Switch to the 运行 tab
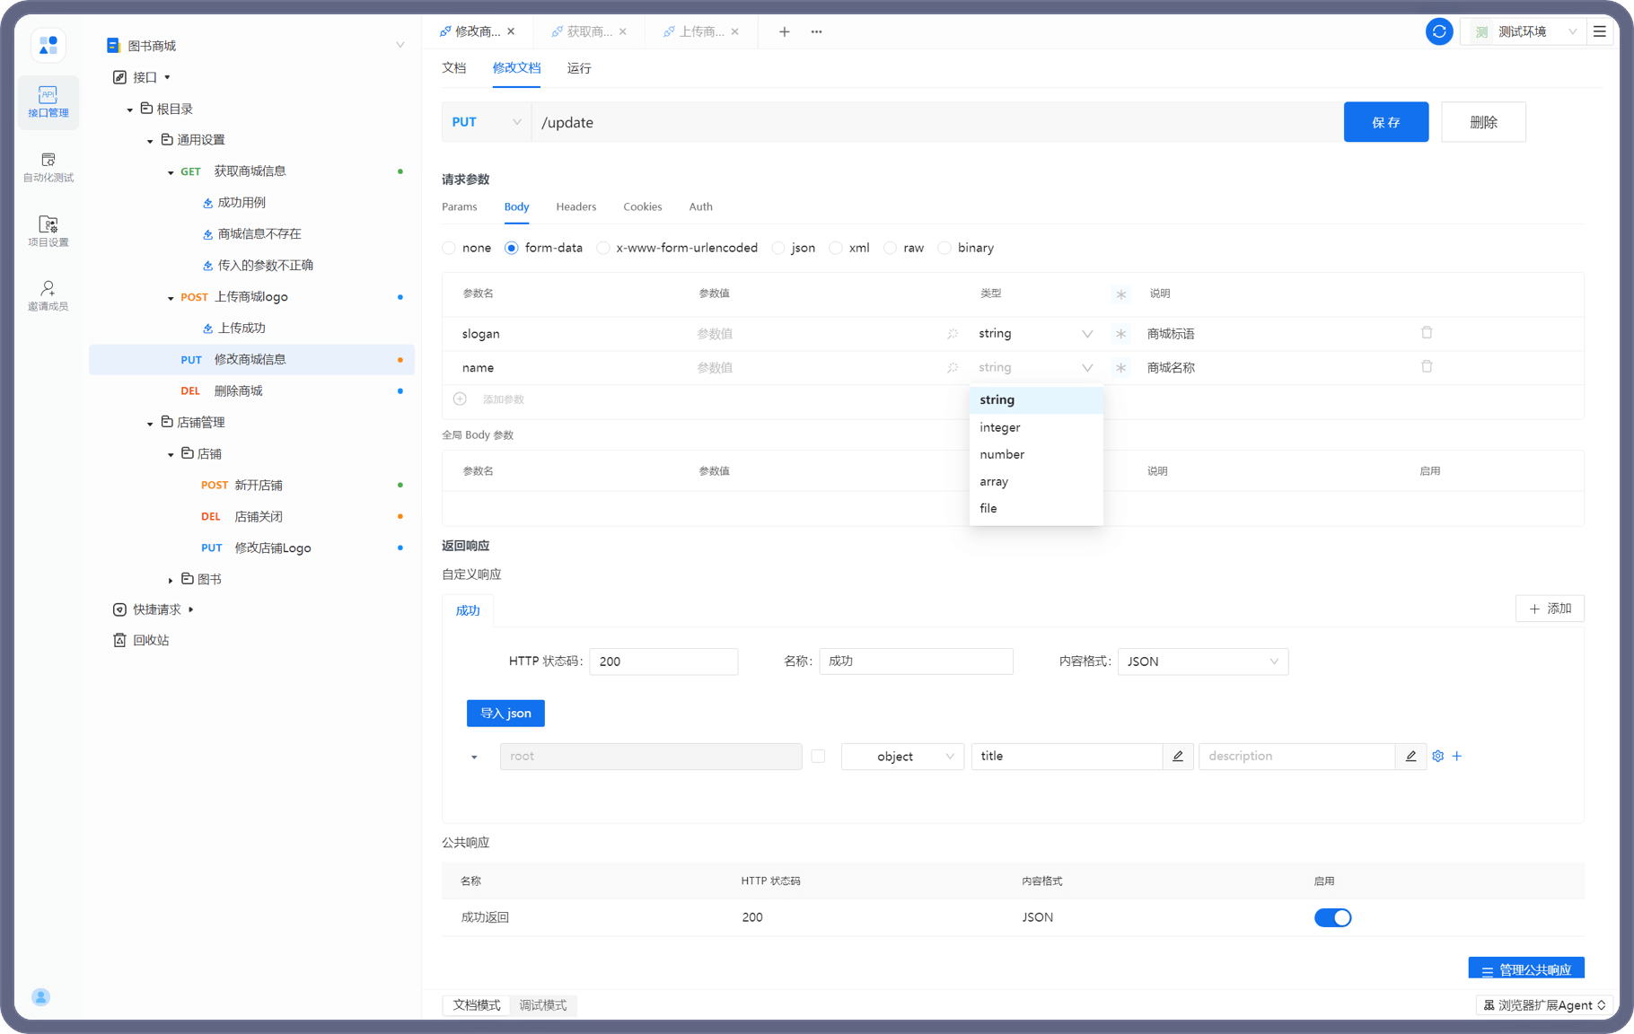The height and width of the screenshot is (1034, 1634). pyautogui.click(x=579, y=68)
